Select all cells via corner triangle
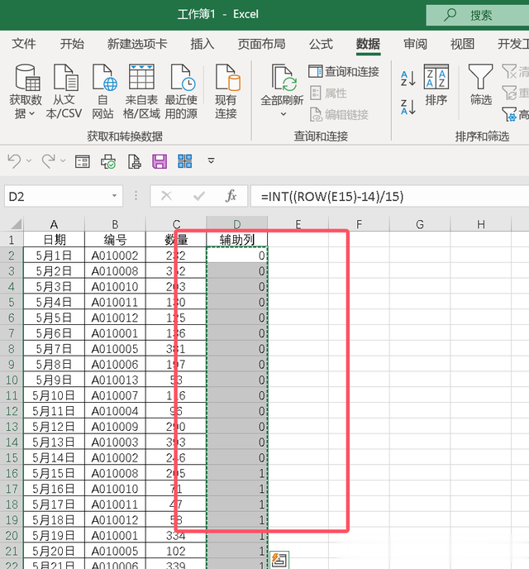This screenshot has width=529, height=569. (16, 224)
